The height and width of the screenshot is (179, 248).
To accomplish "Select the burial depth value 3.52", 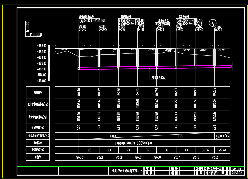I will click(157, 128).
